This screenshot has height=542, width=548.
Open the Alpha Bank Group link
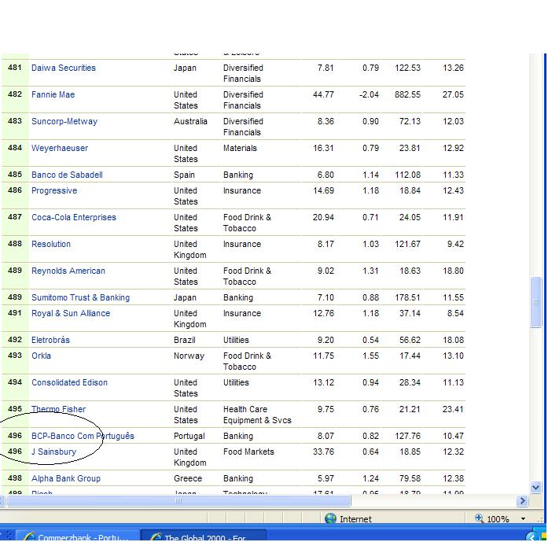pyautogui.click(x=66, y=478)
